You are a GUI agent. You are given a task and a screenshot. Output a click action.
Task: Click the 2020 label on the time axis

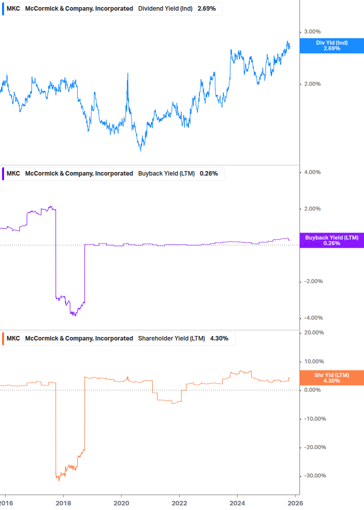click(x=121, y=503)
